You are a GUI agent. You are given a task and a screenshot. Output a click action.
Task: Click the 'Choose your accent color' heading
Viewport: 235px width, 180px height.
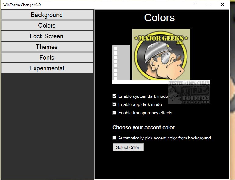(x=144, y=127)
